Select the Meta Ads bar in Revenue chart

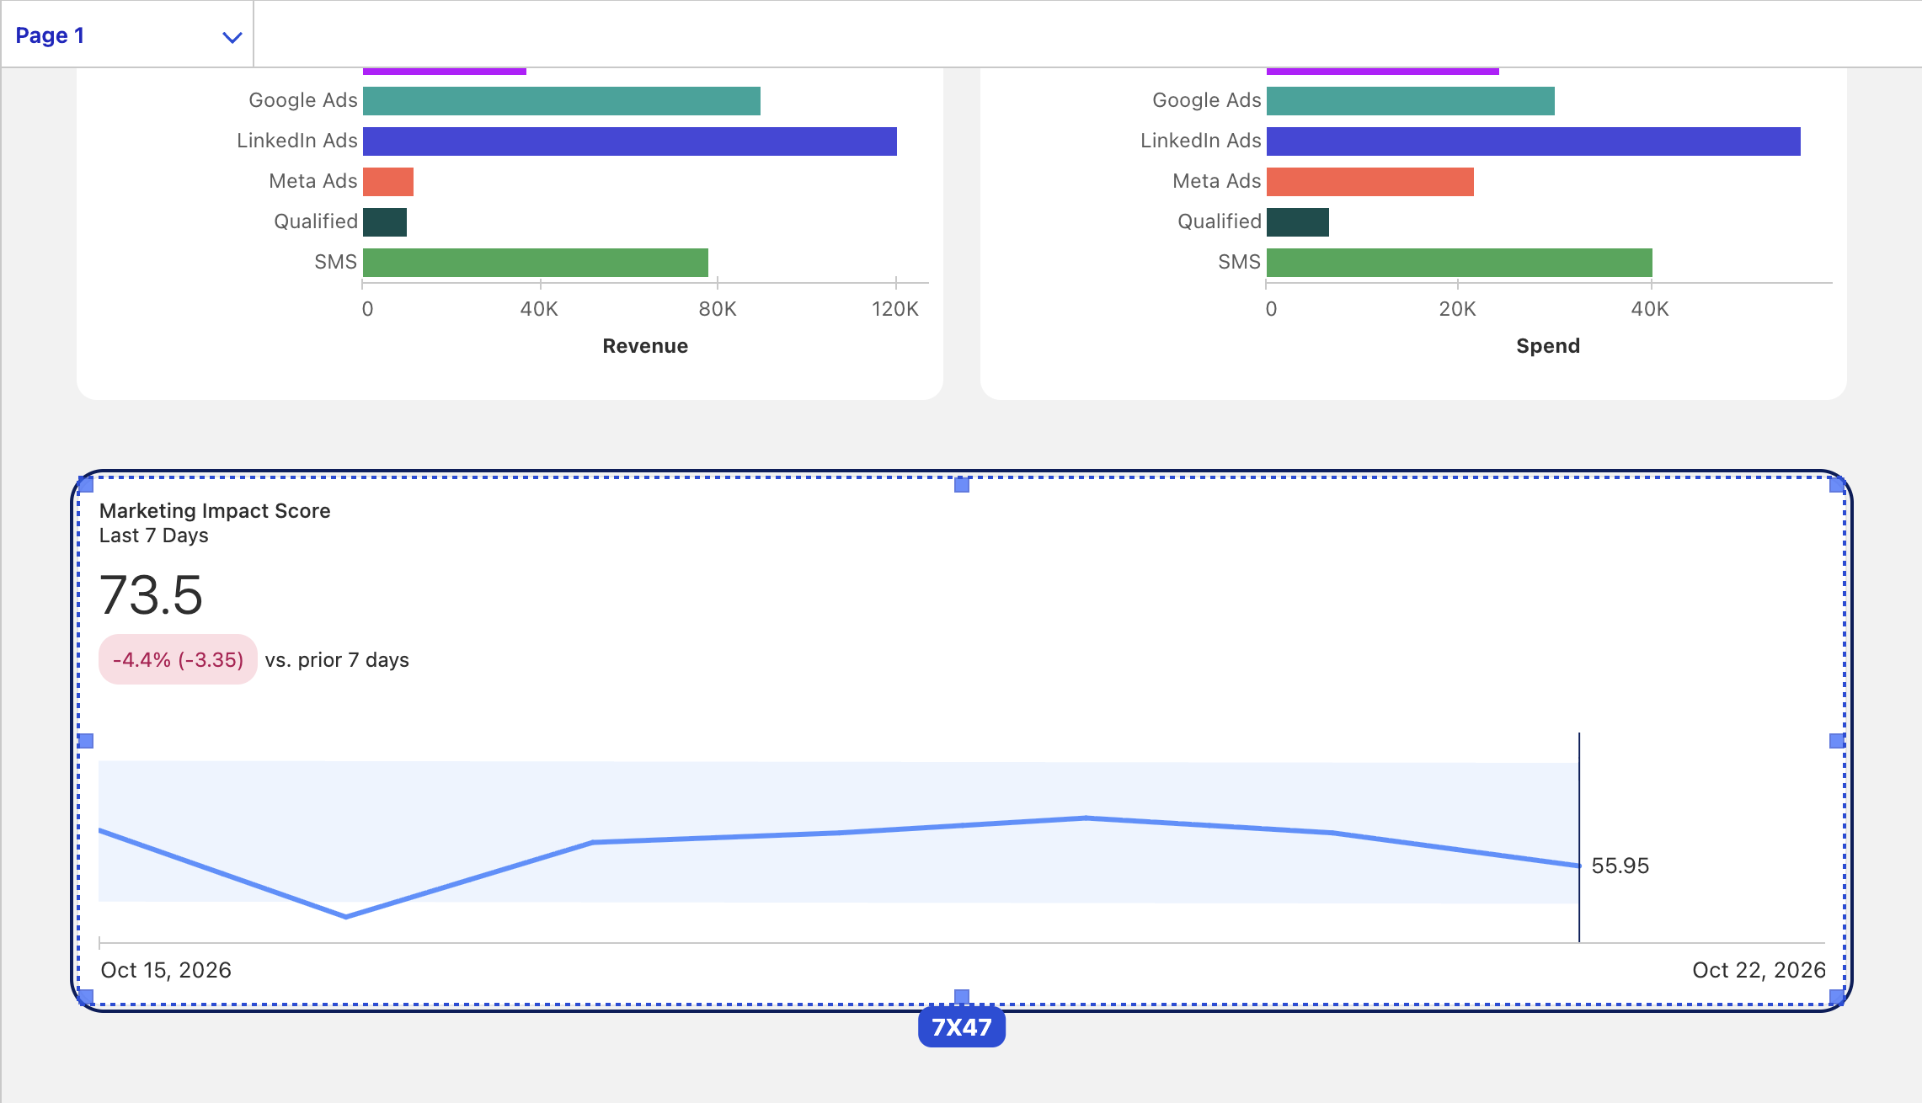[388, 182]
